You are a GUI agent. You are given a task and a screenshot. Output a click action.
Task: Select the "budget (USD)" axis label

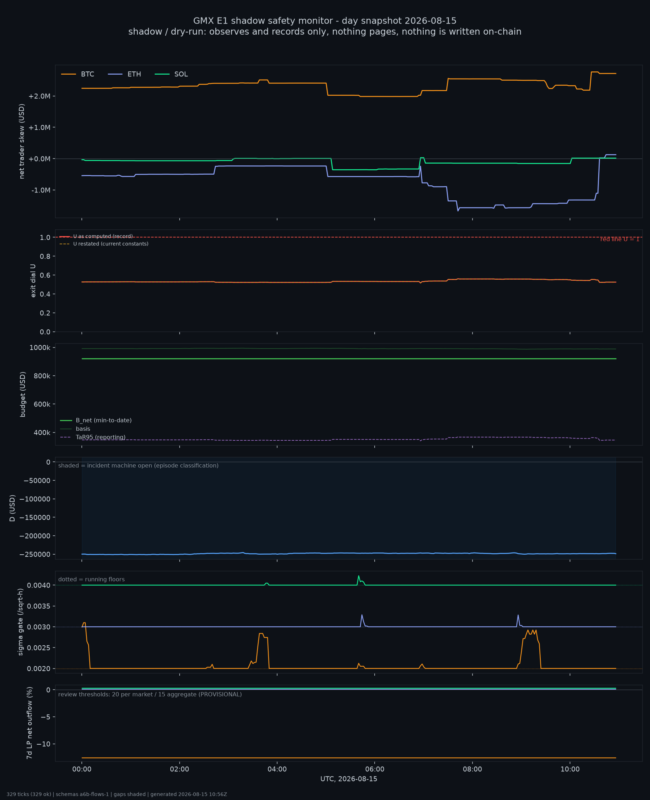click(23, 394)
